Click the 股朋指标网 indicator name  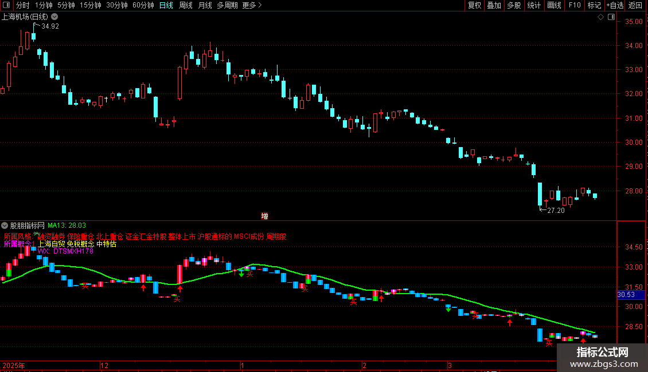(28, 225)
